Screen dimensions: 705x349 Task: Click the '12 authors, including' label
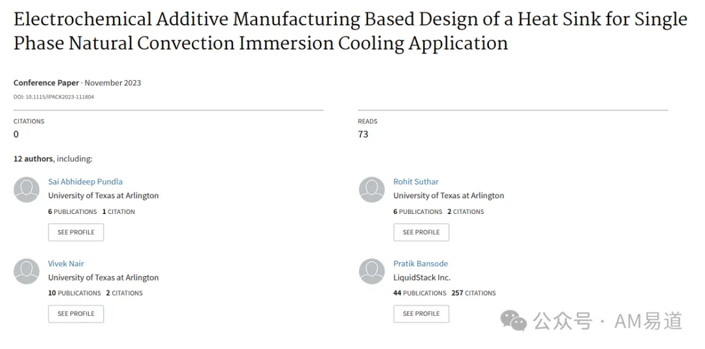click(53, 159)
